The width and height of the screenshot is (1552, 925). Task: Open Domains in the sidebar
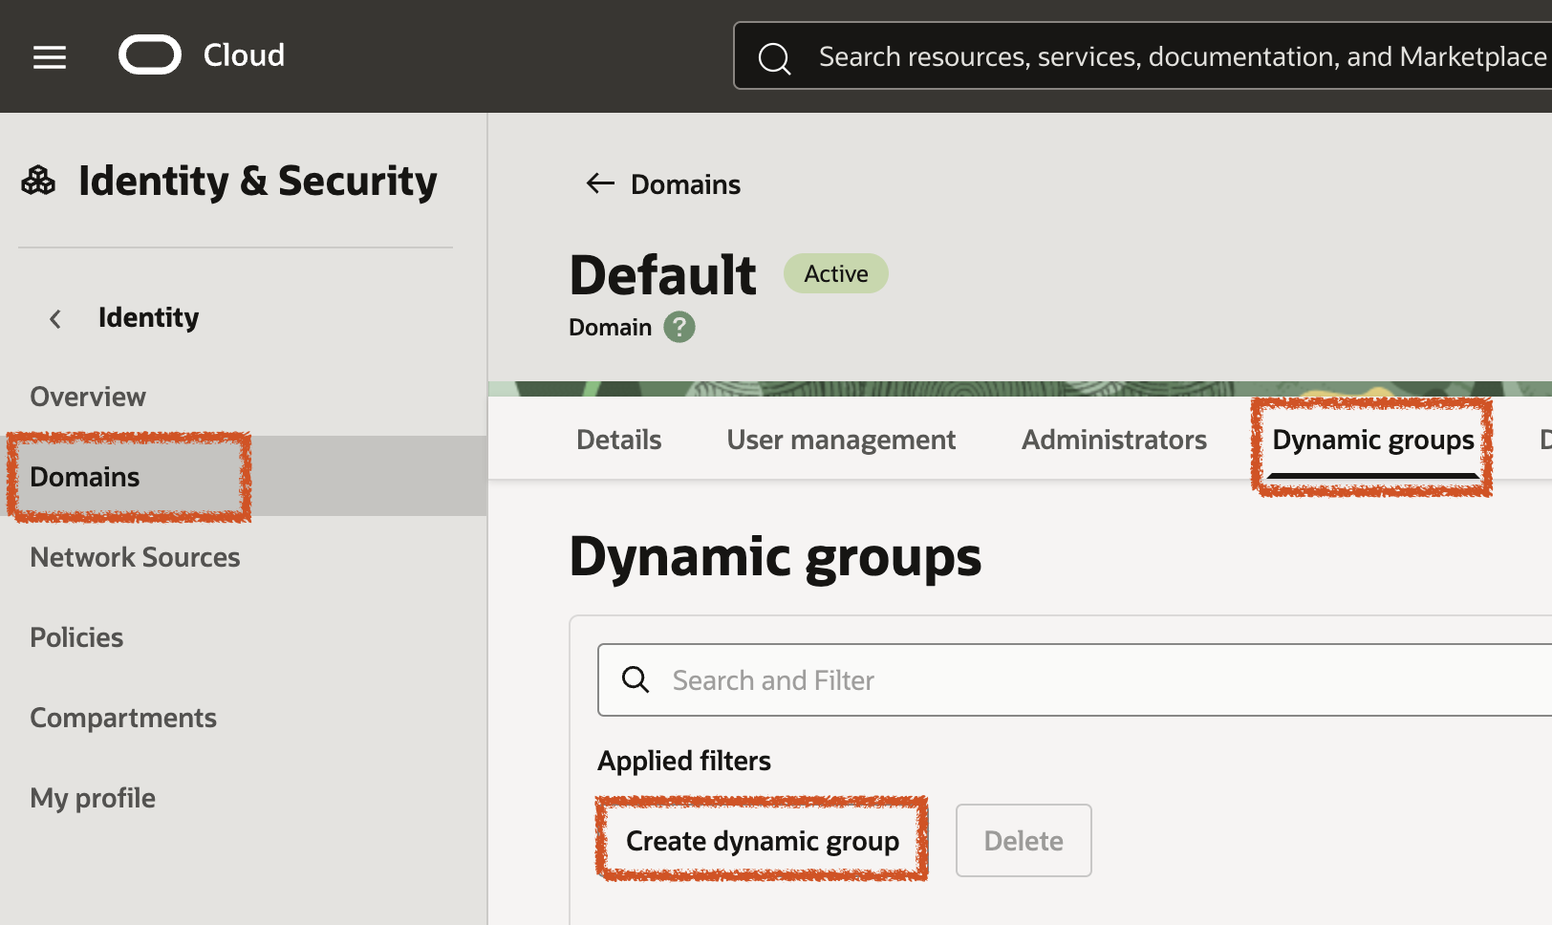click(x=84, y=477)
